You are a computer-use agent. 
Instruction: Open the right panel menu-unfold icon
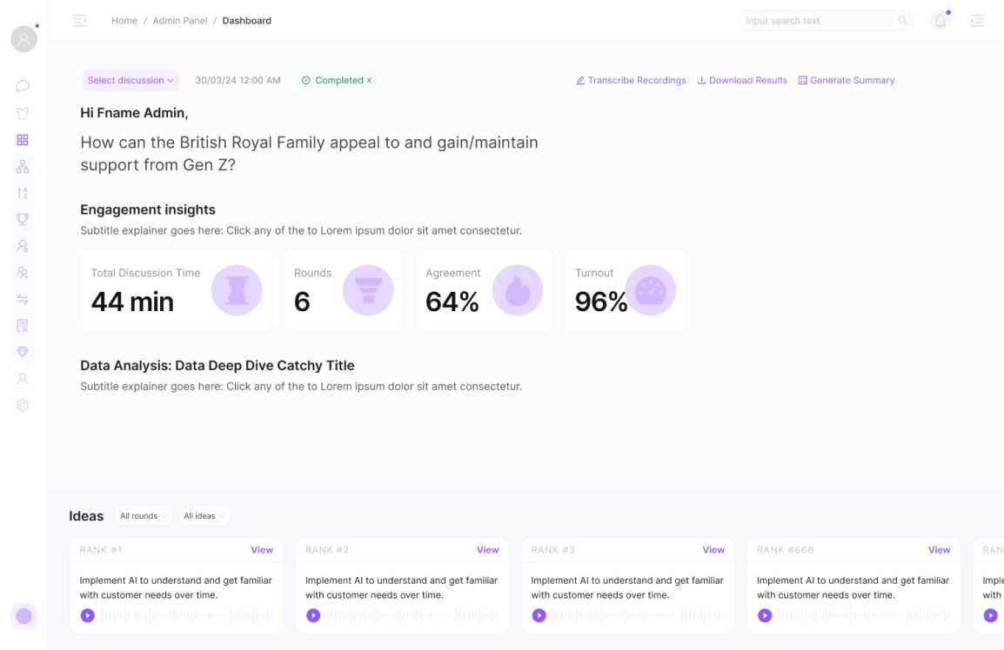coord(977,21)
